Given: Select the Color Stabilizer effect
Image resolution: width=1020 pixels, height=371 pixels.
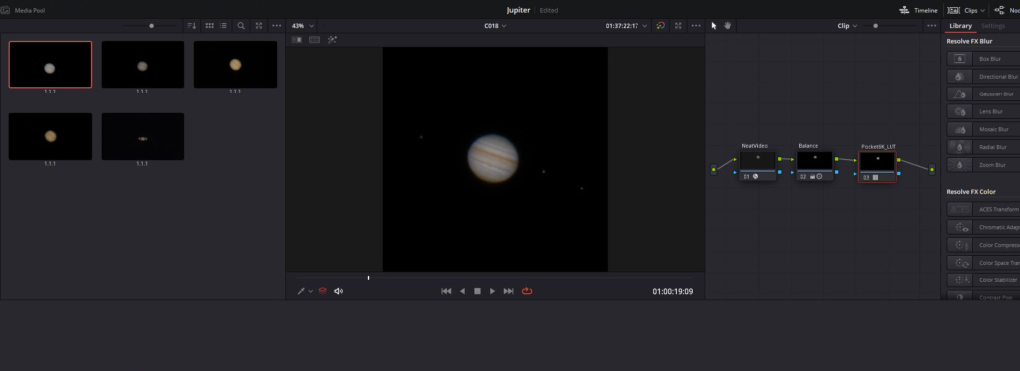Looking at the screenshot, I should pos(983,280).
